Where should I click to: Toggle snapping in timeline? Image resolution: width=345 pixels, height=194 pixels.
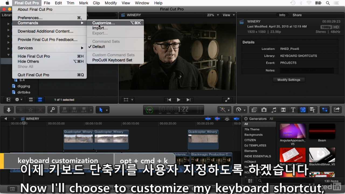[236, 119]
